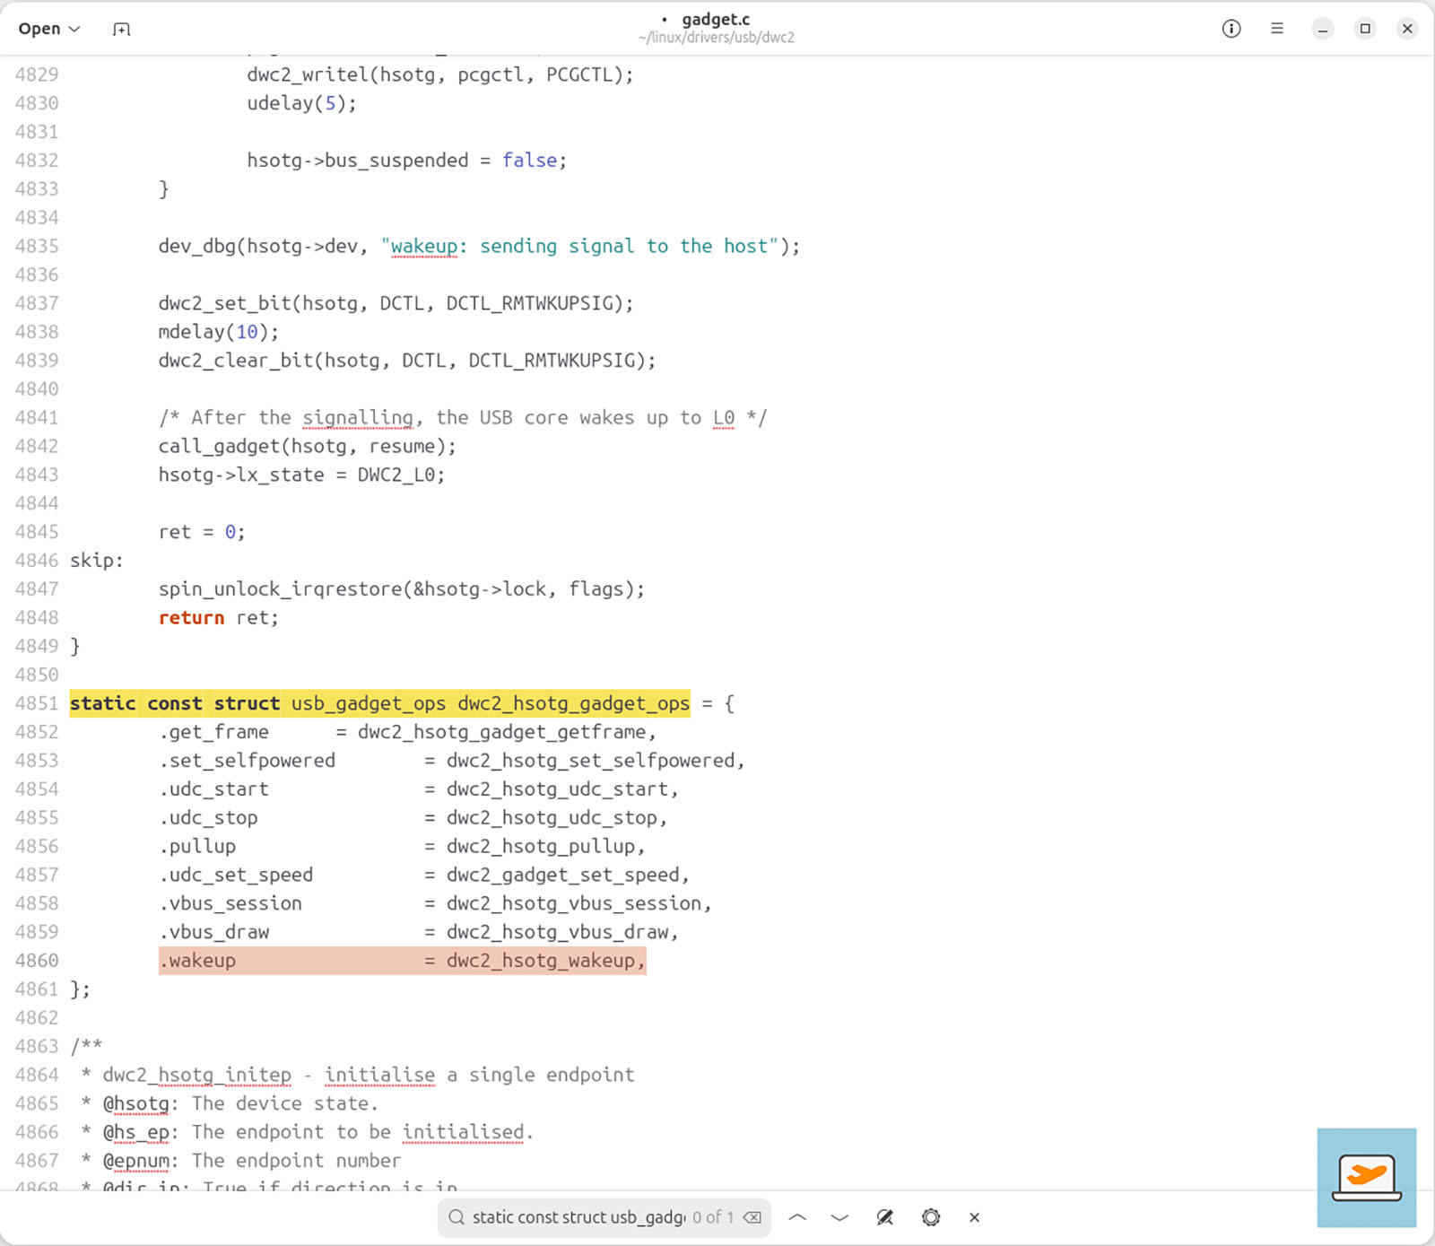
Task: Click the 'return ret;' statement
Action: (x=219, y=618)
